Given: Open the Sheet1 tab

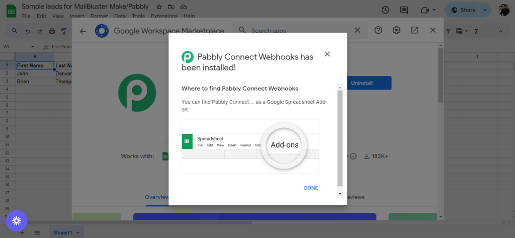Looking at the screenshot, I should tap(67, 233).
